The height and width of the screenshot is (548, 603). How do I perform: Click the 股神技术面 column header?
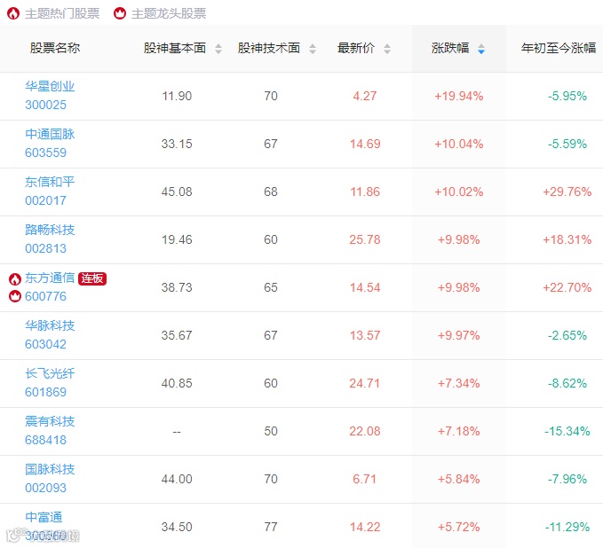pyautogui.click(x=269, y=48)
